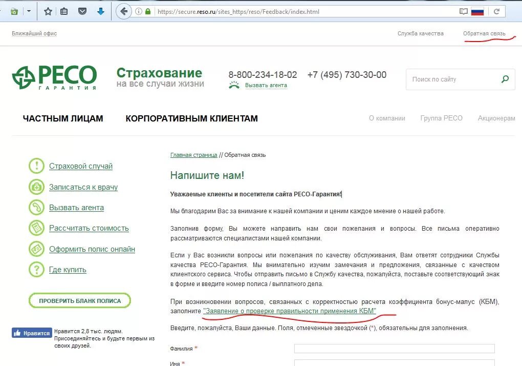Click the phone icon for Вызвать агента
This screenshot has height=366, width=522.
(x=37, y=207)
